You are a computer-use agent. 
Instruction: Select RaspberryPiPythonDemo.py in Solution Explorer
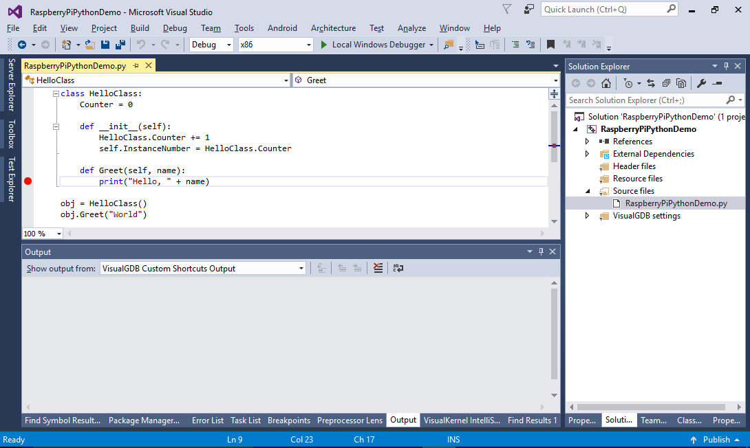pos(676,203)
